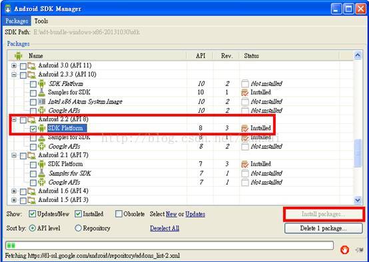Click the folder icon beside Android 3.0 (API 11)
Viewport: 369px width, 262px height.
(31, 66)
